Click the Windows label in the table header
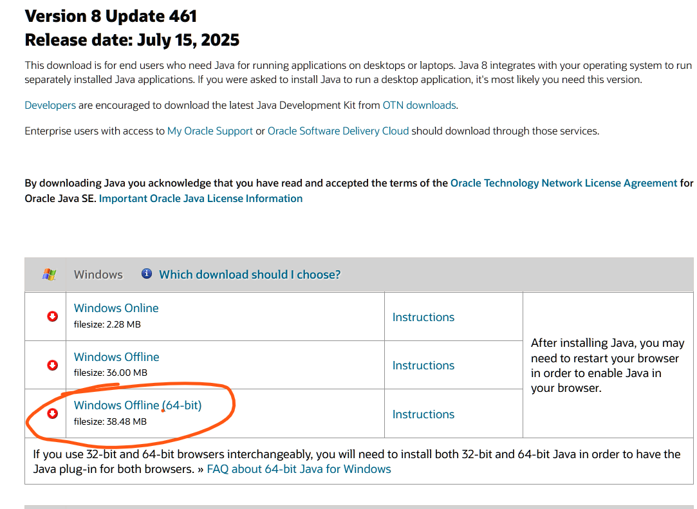Viewport: 697px width, 509px height. tap(98, 274)
